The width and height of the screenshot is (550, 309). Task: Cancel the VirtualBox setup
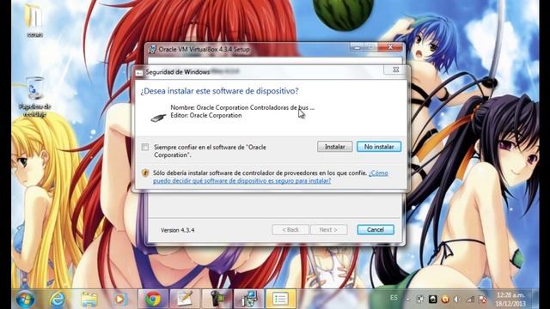(x=376, y=230)
